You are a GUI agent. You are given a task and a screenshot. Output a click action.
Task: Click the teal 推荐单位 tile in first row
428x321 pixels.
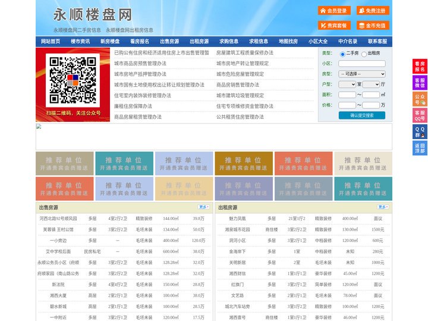(124, 163)
